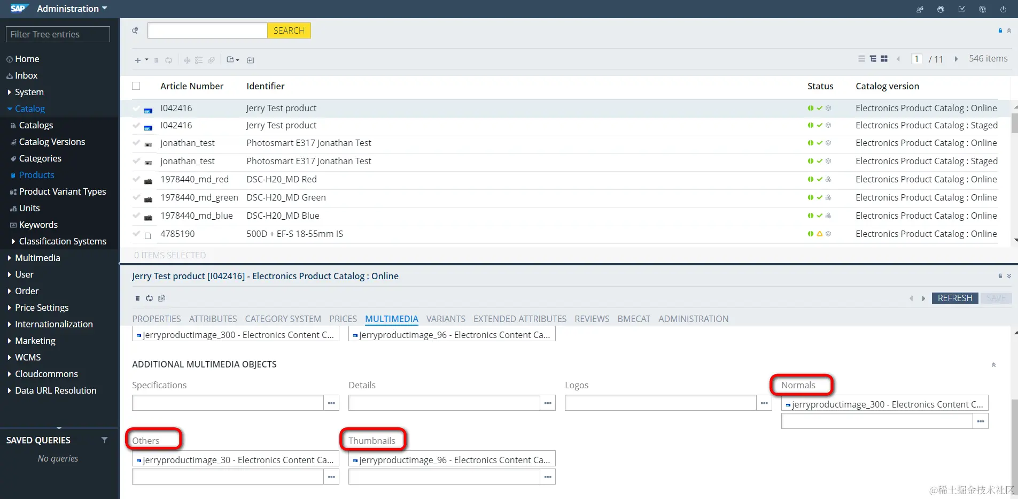Expand editor area with double chevron down
The width and height of the screenshot is (1018, 499).
coord(1009,276)
